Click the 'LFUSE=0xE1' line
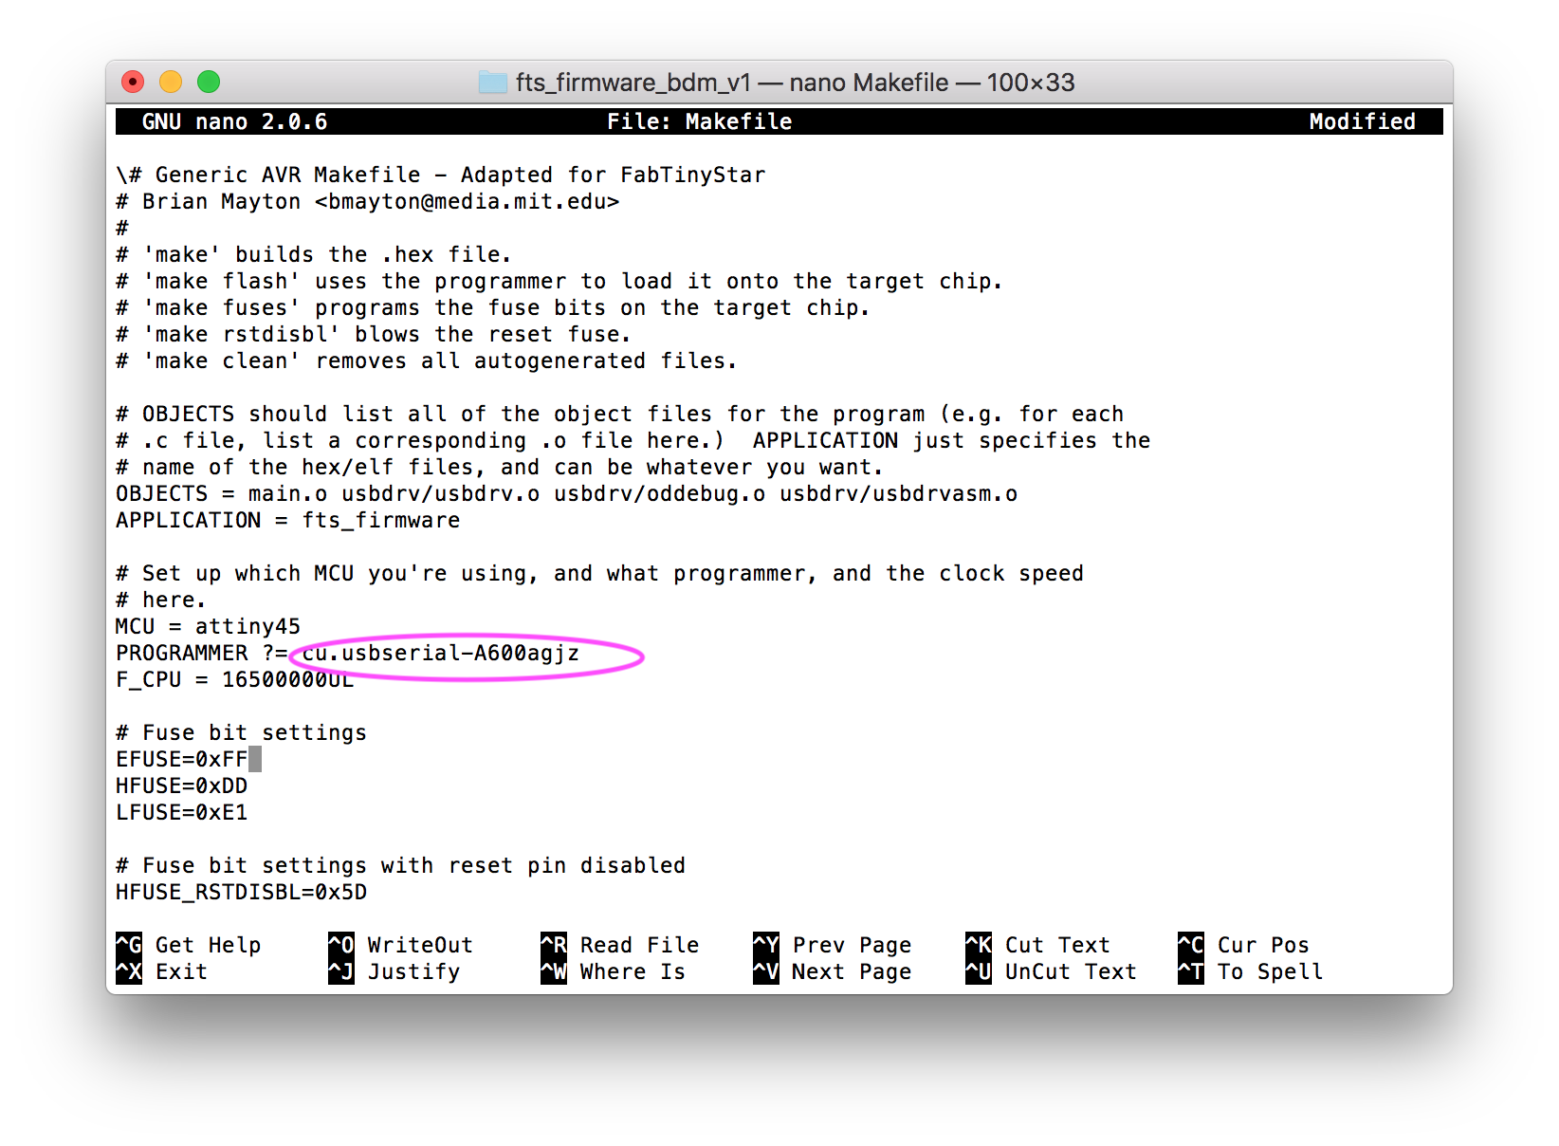The image size is (1559, 1146). (182, 812)
